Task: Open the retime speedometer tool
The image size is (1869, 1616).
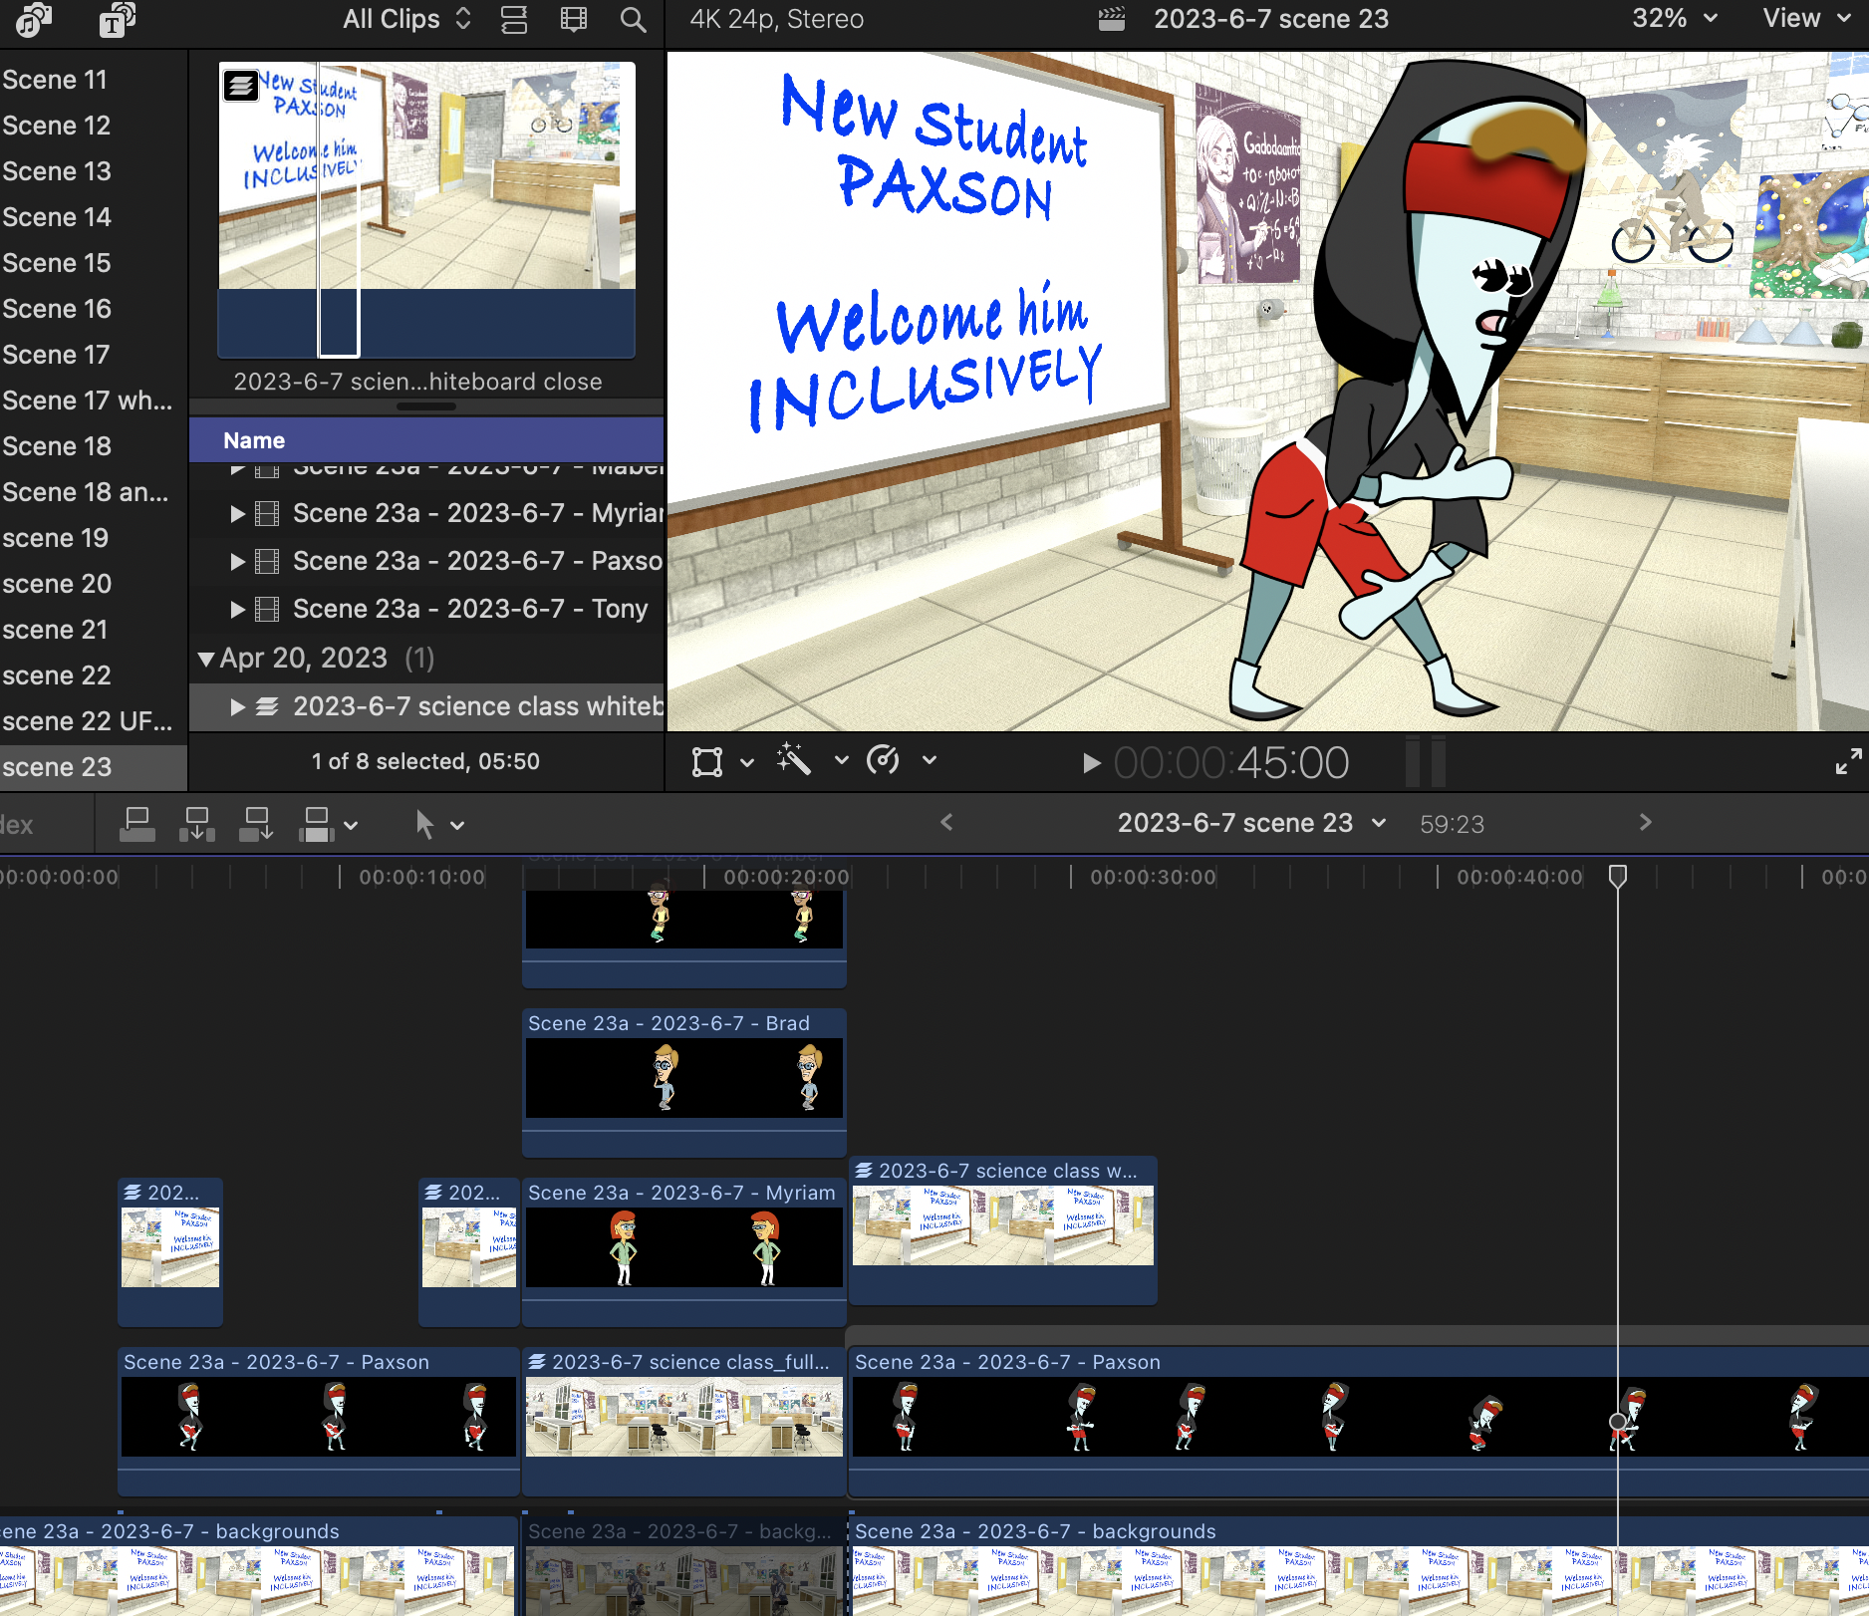Action: [x=883, y=760]
